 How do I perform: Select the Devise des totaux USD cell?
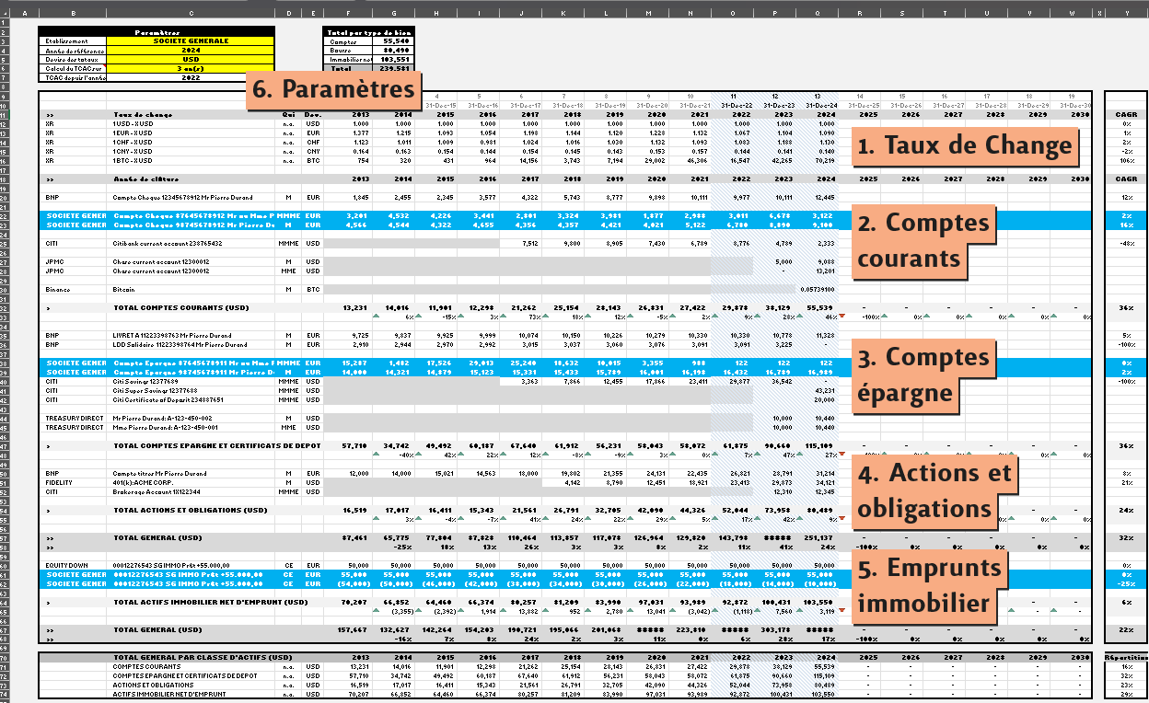(191, 60)
